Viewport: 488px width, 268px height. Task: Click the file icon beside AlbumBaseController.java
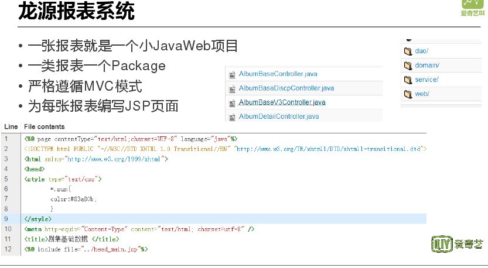tap(232, 75)
